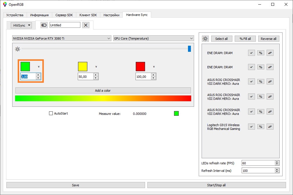Viewport: 293px width, 195px height.
Task: Click reverse arrows icon for Logitech G915 device
Action: 270,127
